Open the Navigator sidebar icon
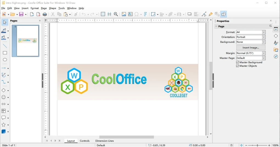 click(276, 56)
